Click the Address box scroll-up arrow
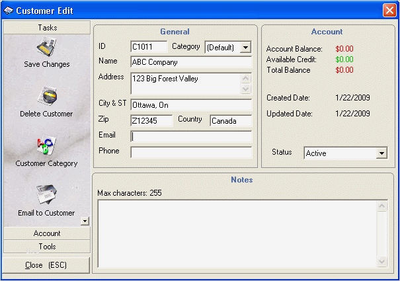The width and height of the screenshot is (400, 281). pos(246,78)
